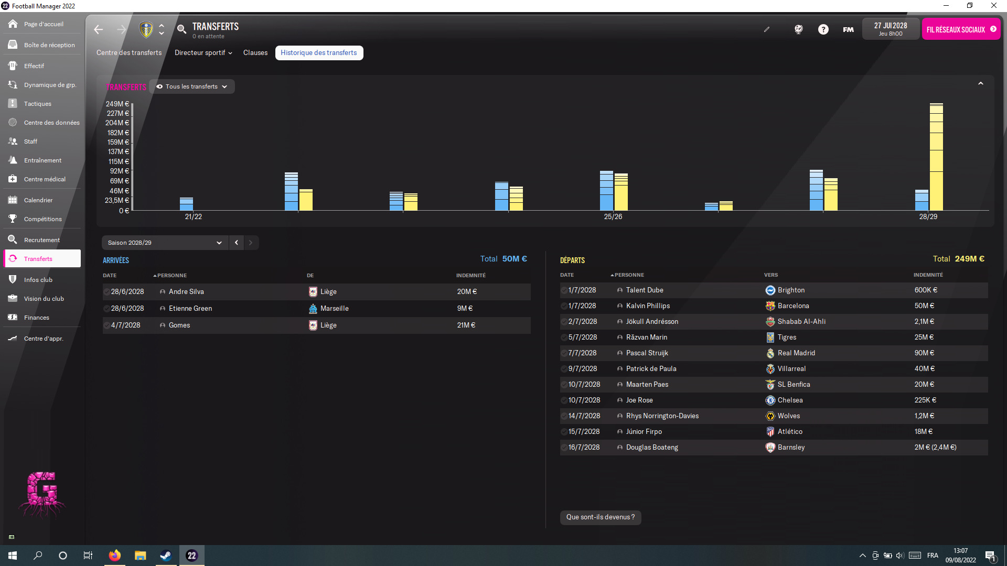Open the Fil Réseaux Sociaux button

961,29
